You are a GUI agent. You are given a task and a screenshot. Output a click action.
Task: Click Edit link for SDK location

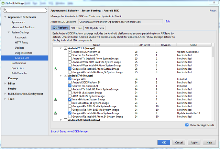coord(168,21)
